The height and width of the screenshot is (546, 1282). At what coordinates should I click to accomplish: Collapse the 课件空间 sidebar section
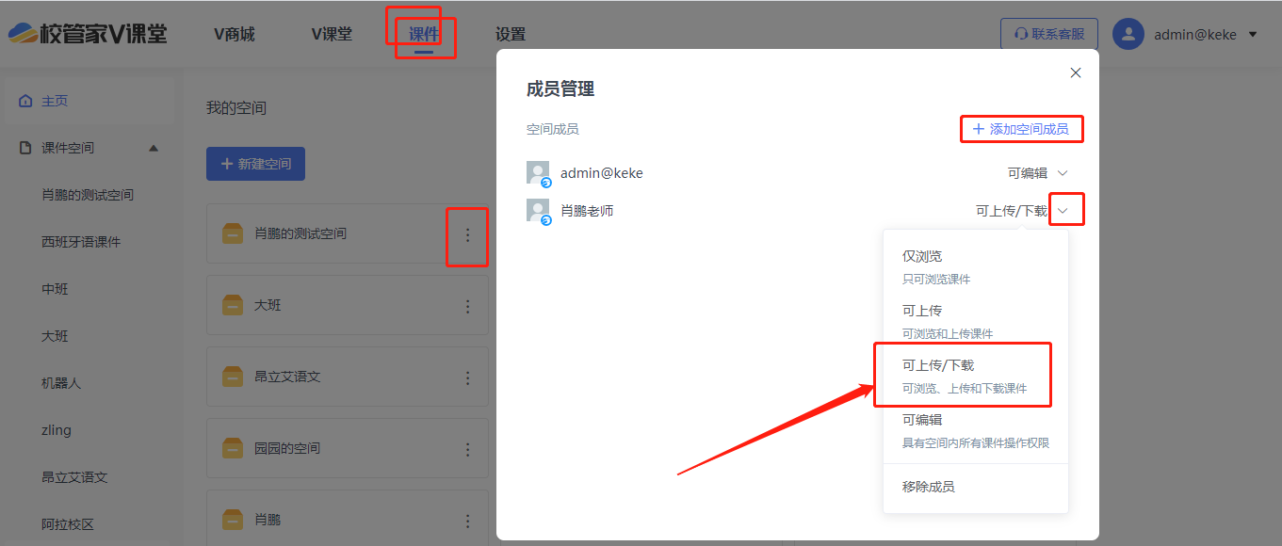point(154,148)
